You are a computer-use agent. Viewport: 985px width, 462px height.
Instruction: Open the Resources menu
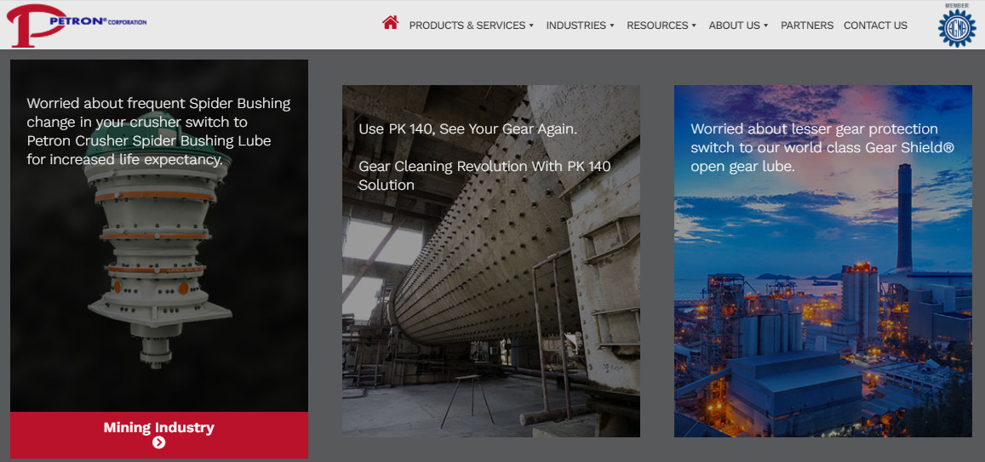click(661, 26)
